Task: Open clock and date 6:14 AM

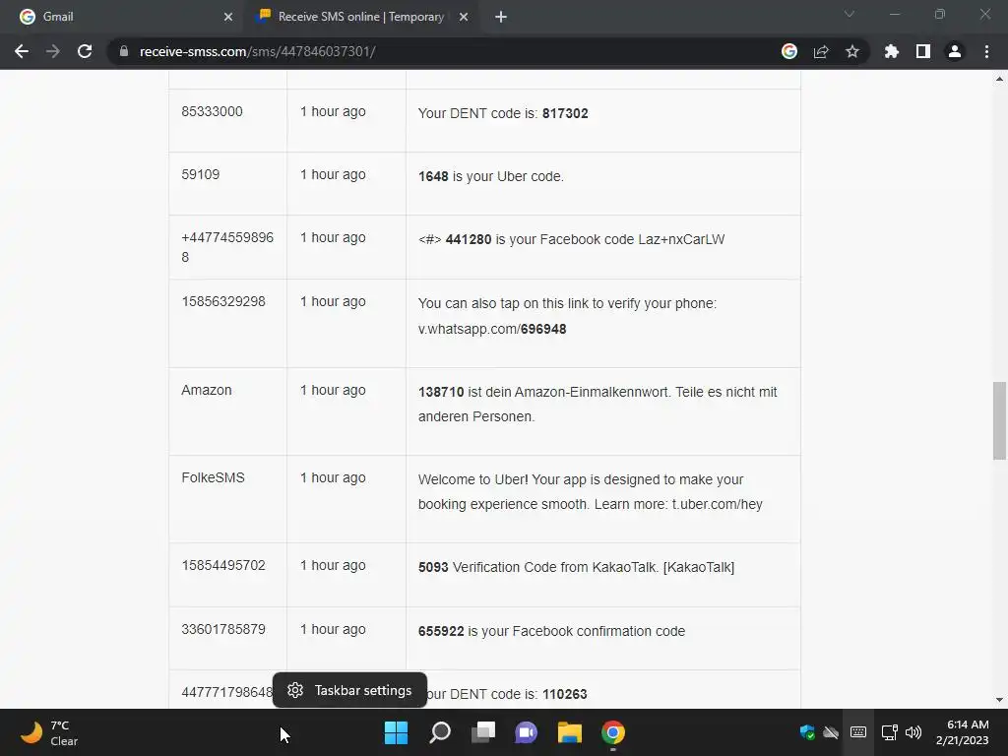Action: coord(963,732)
